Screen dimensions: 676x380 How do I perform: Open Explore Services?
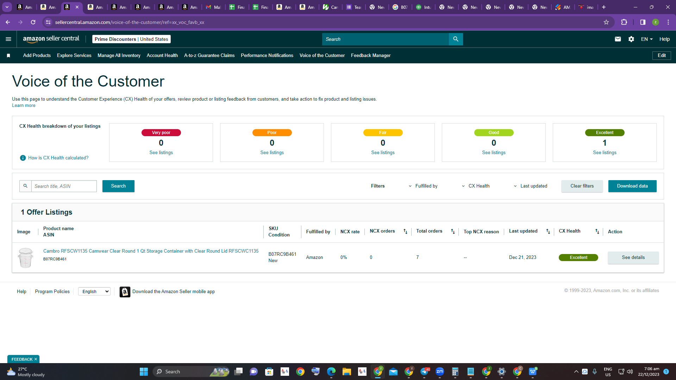pos(74,56)
